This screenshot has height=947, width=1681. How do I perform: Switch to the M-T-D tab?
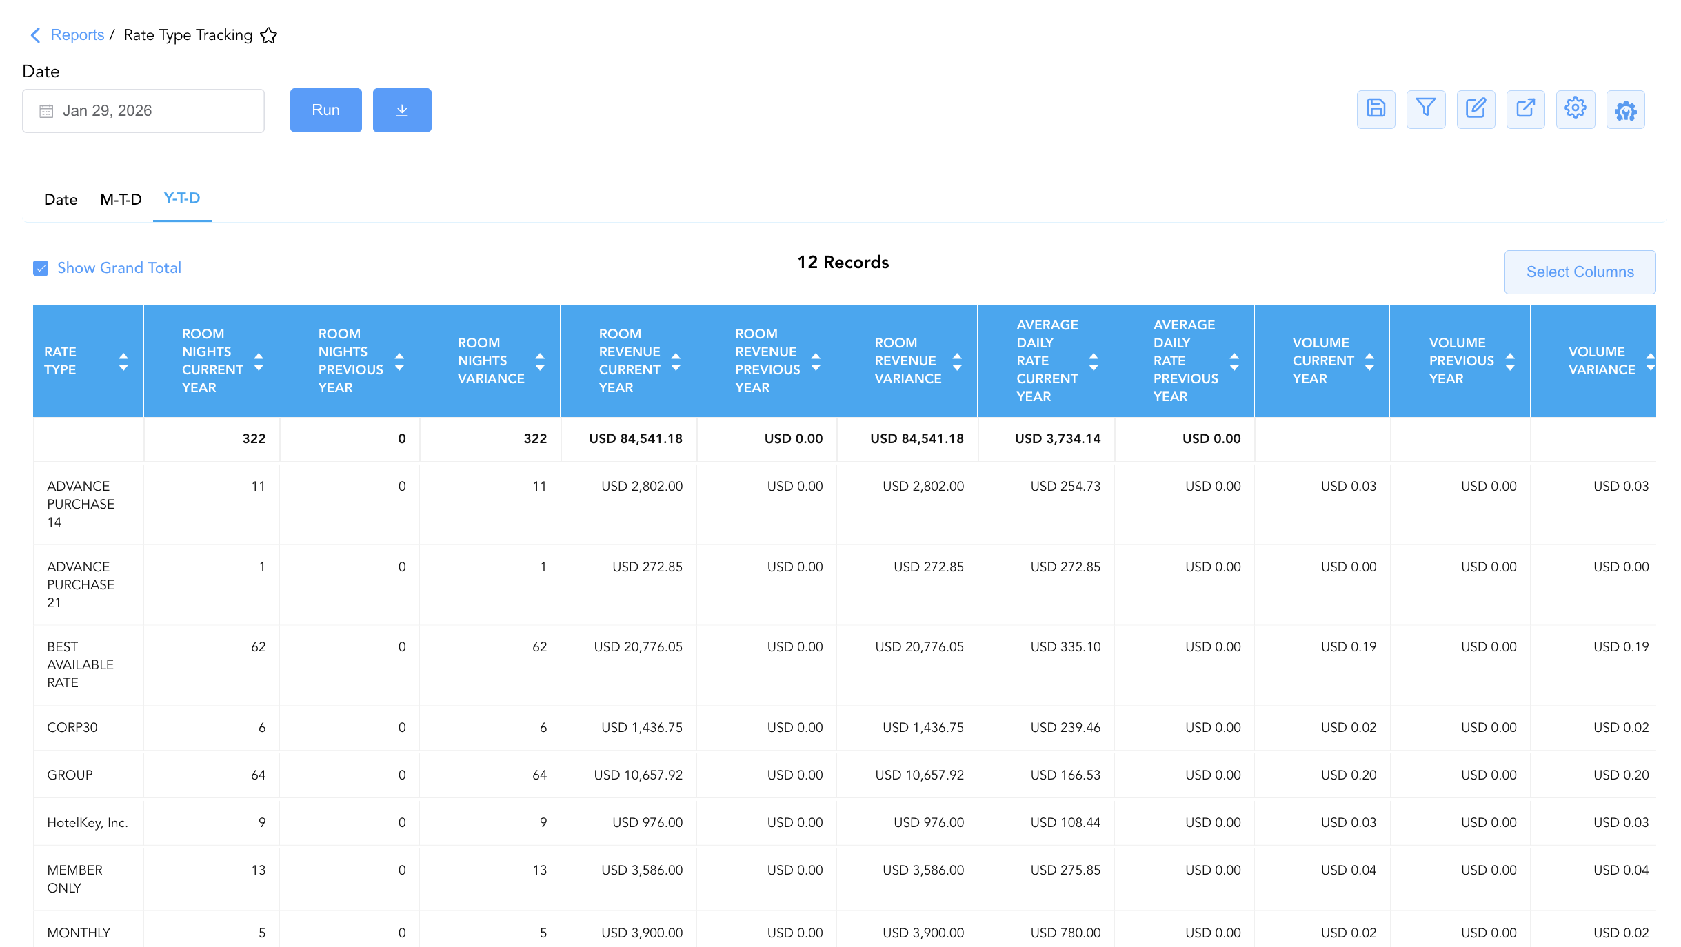tap(121, 200)
